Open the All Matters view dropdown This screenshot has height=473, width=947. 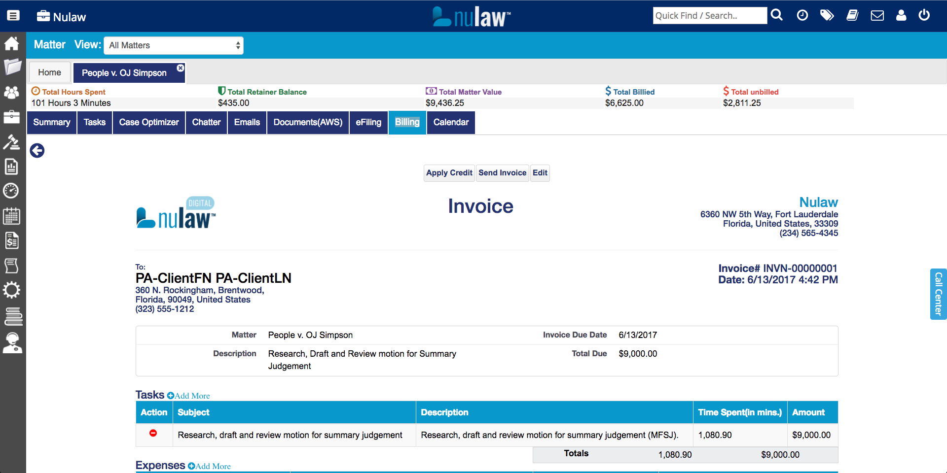tap(174, 45)
